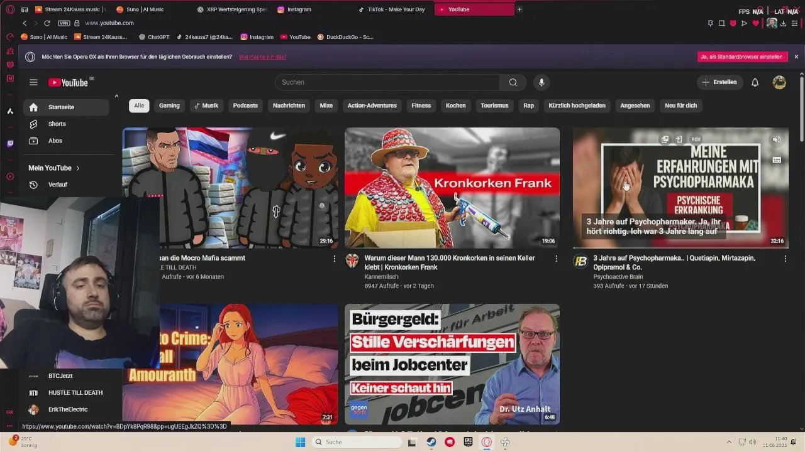
Task: Open the YouTube account avatar menu
Action: point(779,82)
